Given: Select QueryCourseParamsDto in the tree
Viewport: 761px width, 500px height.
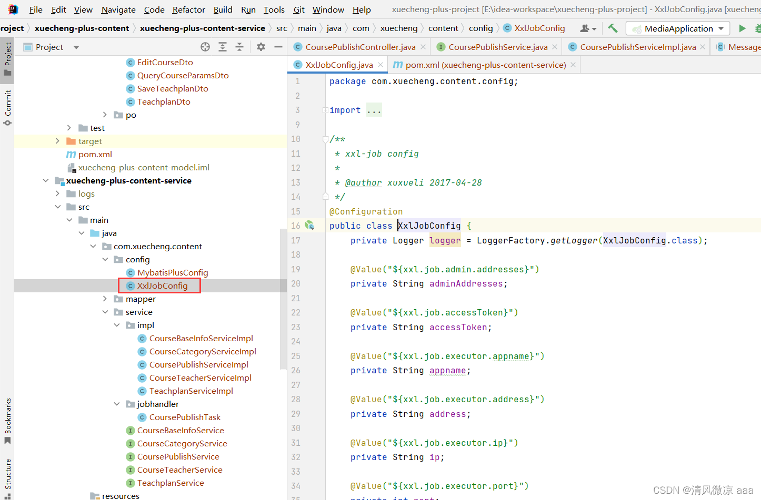Looking at the screenshot, I should [183, 75].
